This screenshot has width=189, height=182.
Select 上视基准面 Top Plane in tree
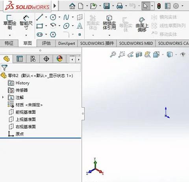coord(22,119)
